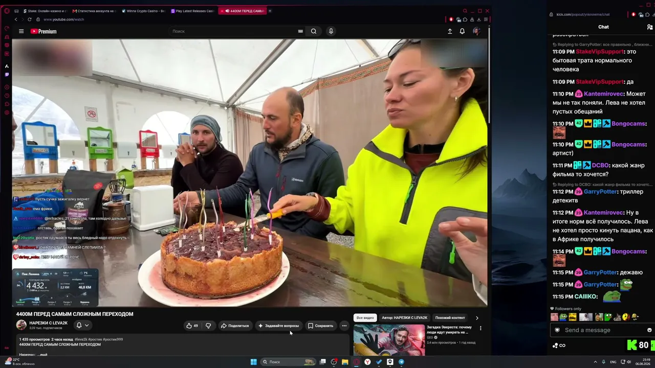Open chat user list icon in Kick
The image size is (655, 368).
[650, 27]
